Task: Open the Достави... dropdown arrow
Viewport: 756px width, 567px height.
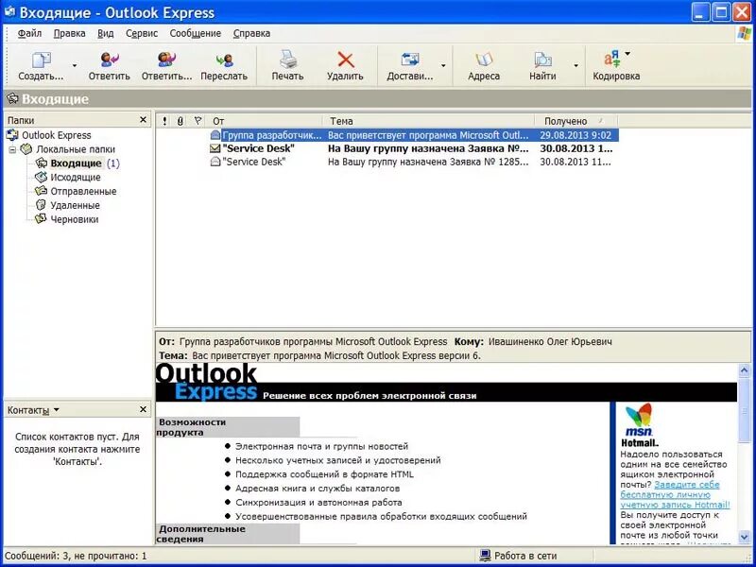Action: pyautogui.click(x=443, y=65)
